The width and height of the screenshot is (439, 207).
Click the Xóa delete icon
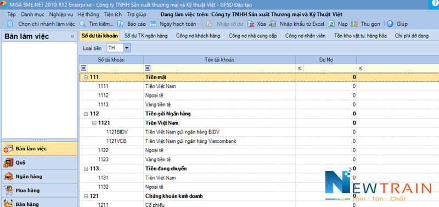coord(251,24)
